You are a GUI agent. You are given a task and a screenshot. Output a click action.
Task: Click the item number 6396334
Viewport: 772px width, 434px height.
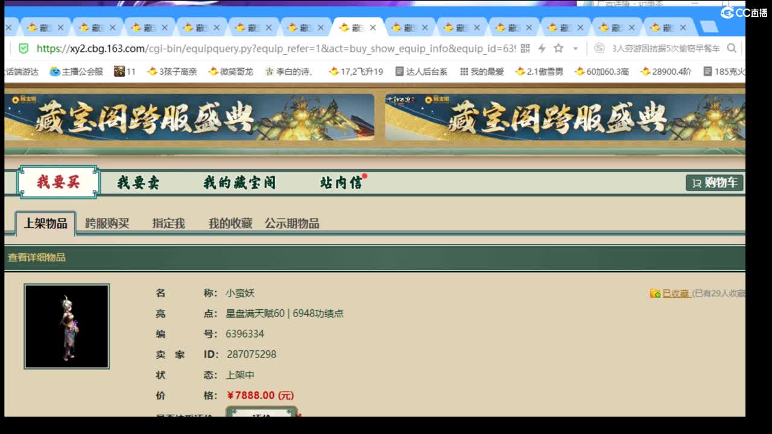(245, 334)
